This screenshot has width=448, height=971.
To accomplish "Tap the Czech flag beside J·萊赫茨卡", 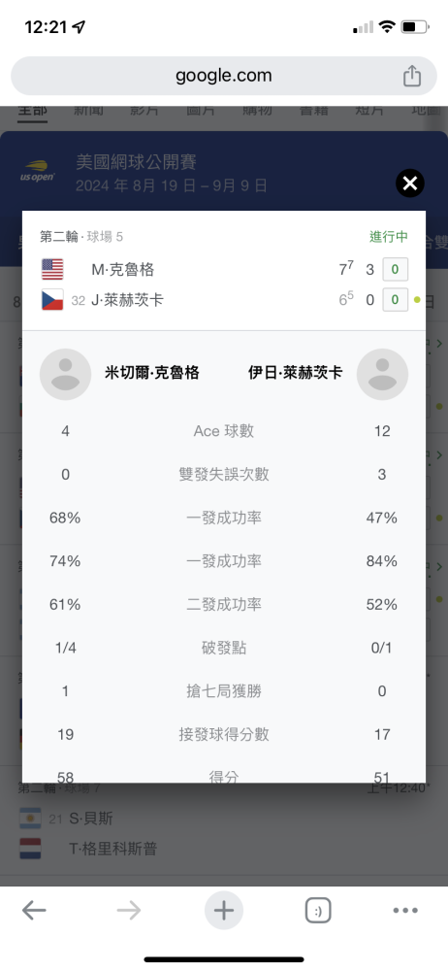I will click(x=52, y=300).
